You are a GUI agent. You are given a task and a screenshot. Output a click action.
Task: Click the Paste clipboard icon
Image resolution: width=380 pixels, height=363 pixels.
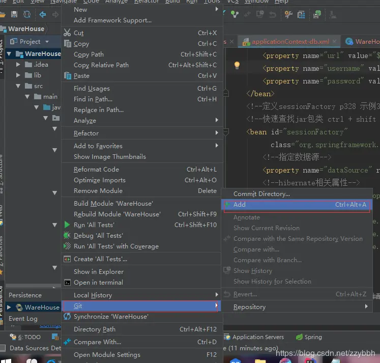click(x=67, y=76)
